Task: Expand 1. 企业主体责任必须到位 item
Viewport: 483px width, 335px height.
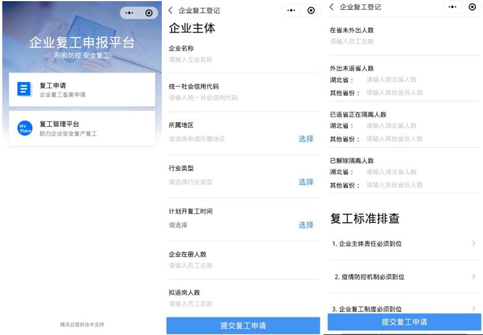Action: tap(404, 244)
